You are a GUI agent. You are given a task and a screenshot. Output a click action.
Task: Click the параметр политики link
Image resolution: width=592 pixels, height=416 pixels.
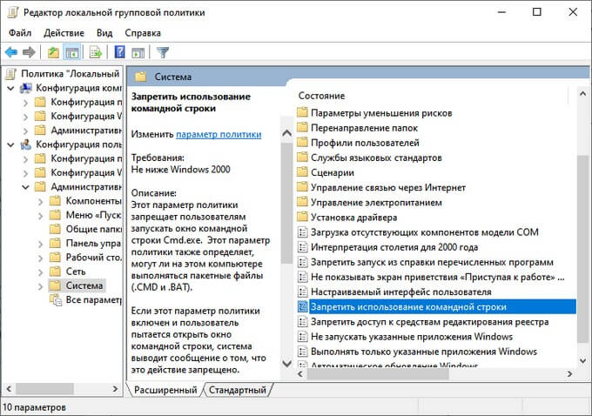coord(218,135)
